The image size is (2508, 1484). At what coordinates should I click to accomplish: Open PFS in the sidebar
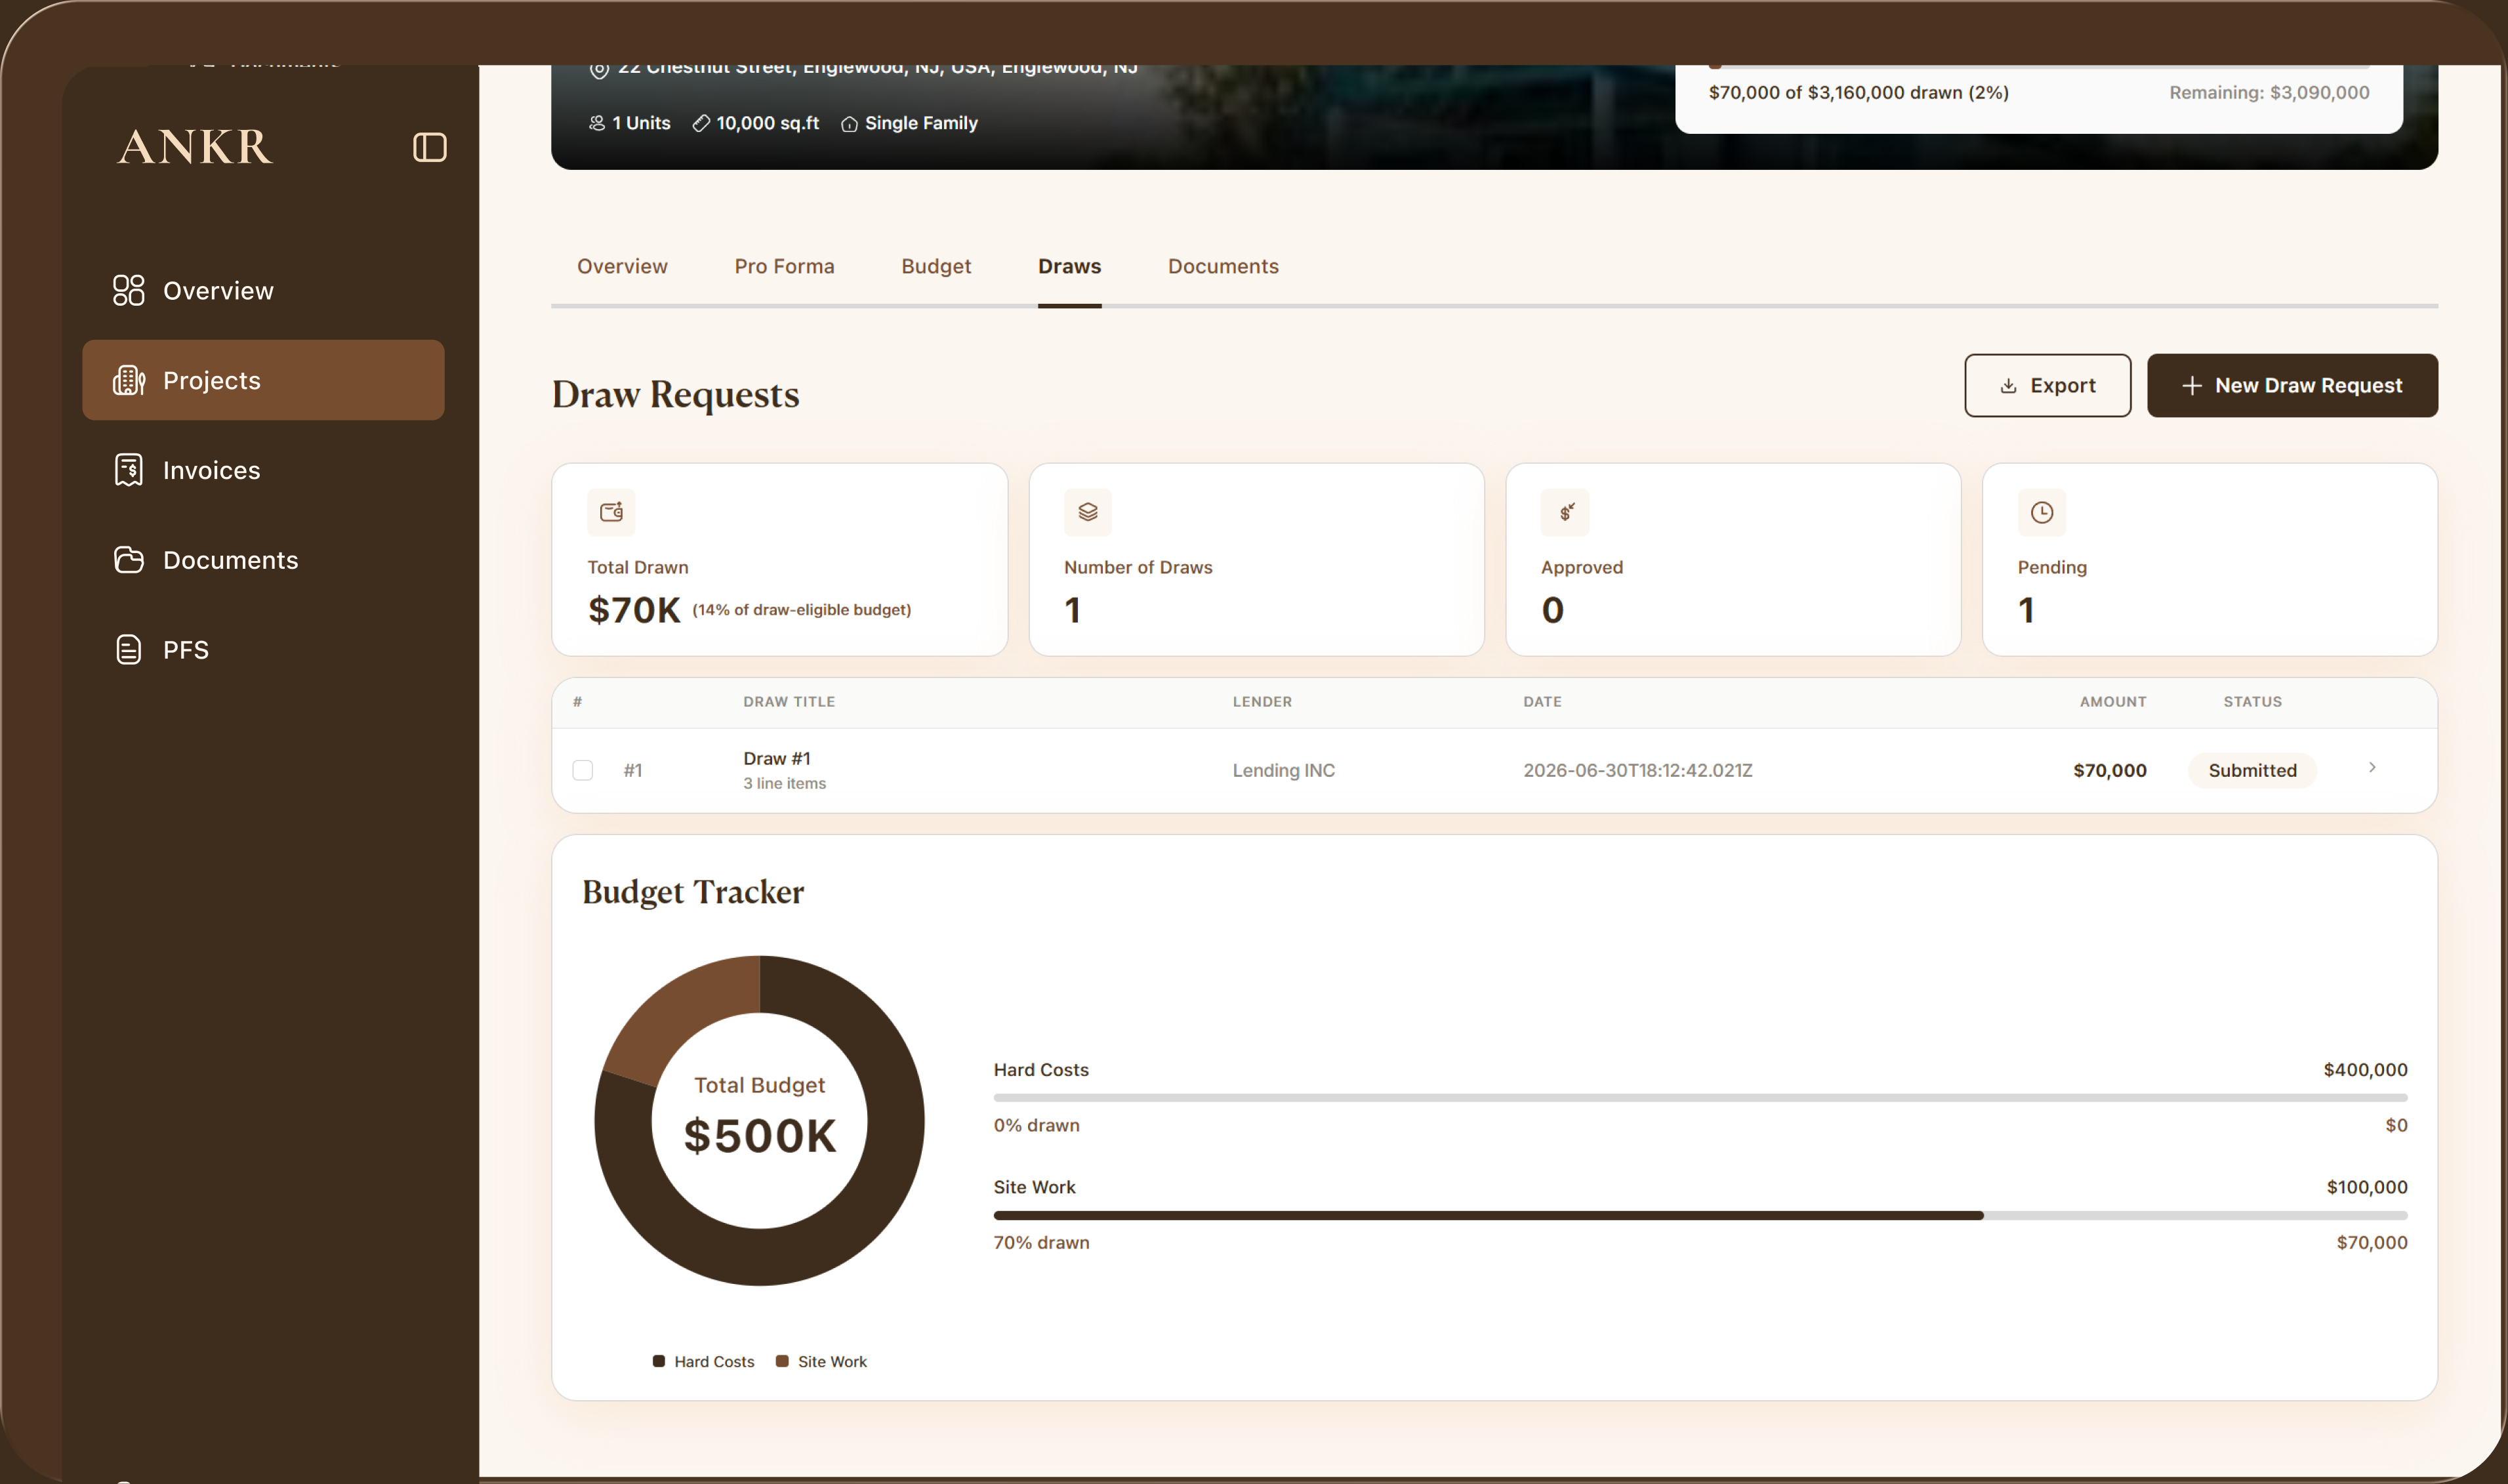click(263, 650)
